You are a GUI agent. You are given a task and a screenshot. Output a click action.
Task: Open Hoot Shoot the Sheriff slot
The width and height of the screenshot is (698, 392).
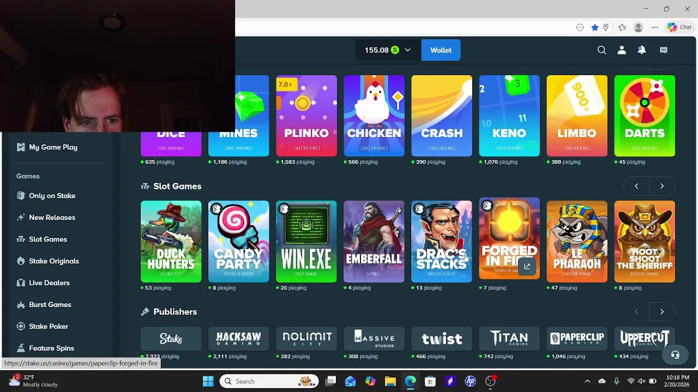[x=645, y=242]
